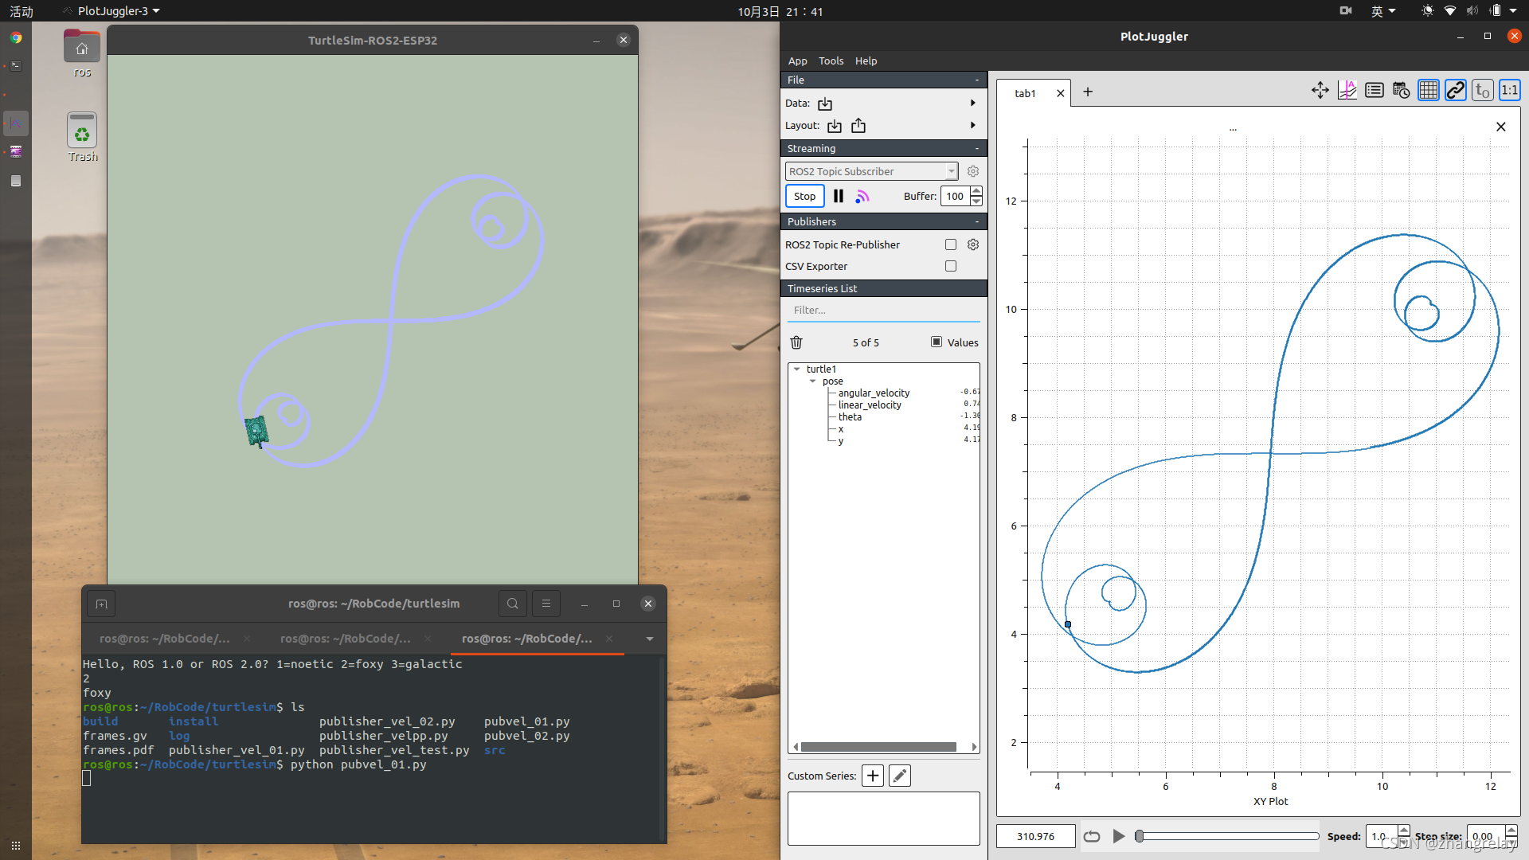1529x860 pixels.
Task: Enable the ROS2 Topic Re-Publisher checkbox
Action: coord(951,244)
